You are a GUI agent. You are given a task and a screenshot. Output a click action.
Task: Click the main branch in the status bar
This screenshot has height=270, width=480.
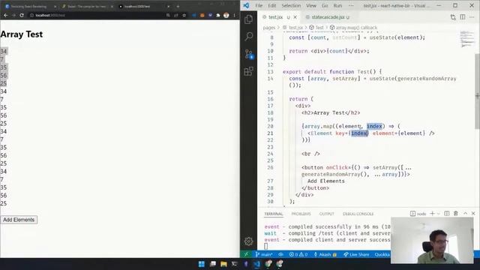click(x=264, y=254)
